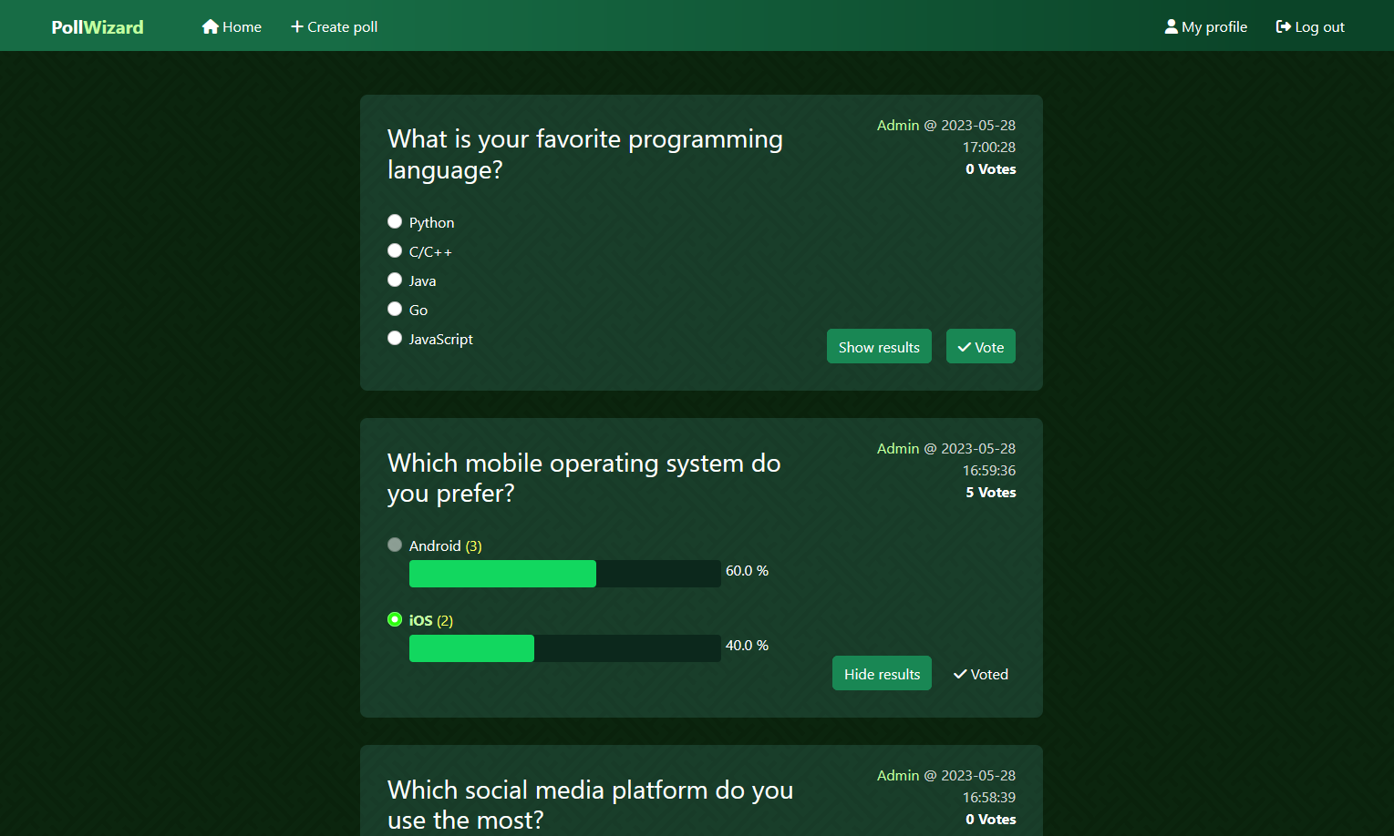This screenshot has width=1394, height=836.
Task: Click the Log out arrow icon
Action: click(1284, 26)
